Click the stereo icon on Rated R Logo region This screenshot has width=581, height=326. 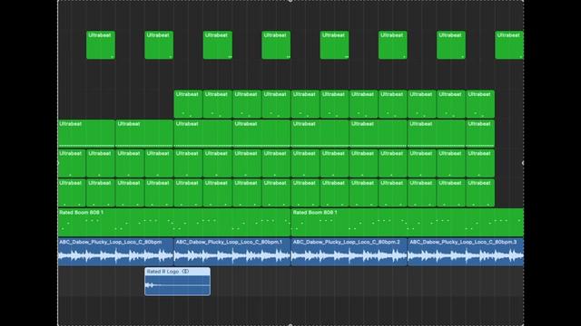pyautogui.click(x=185, y=272)
